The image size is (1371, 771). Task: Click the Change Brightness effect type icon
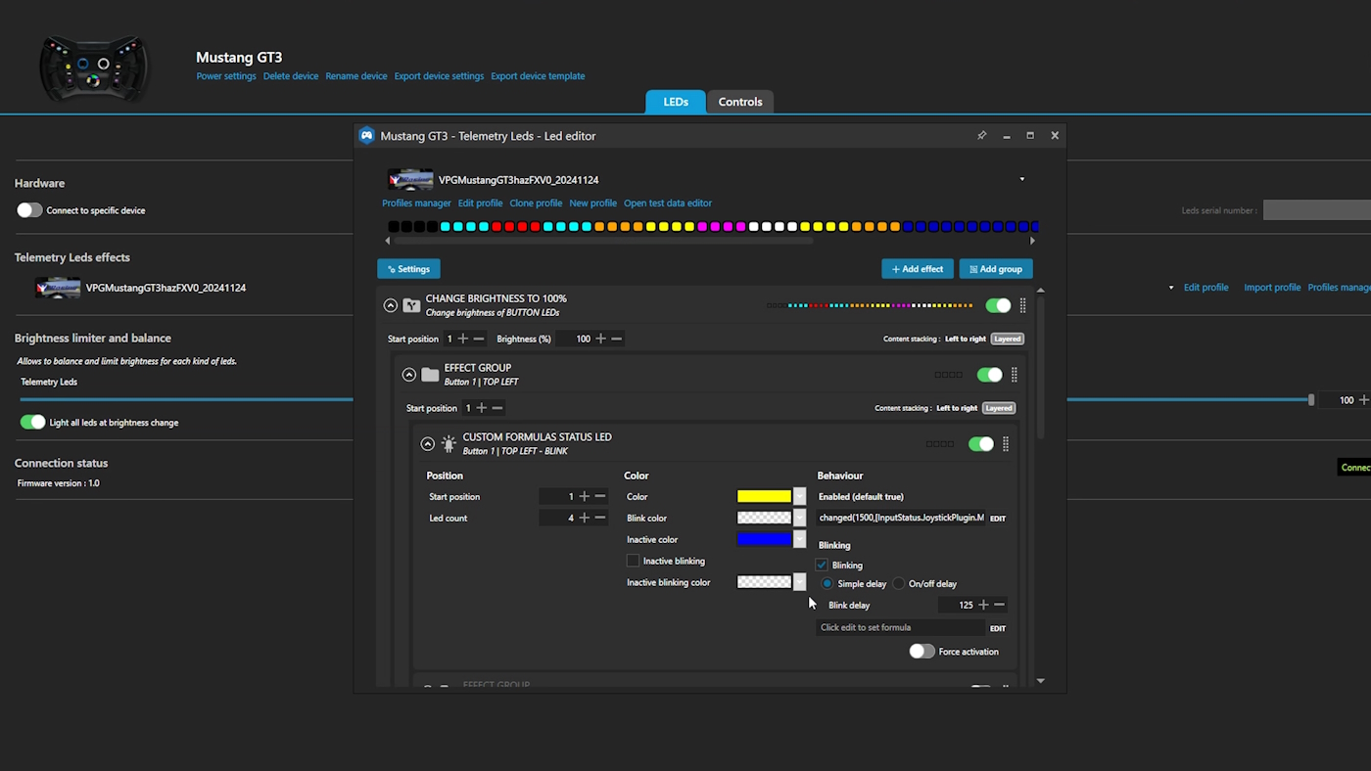click(411, 305)
